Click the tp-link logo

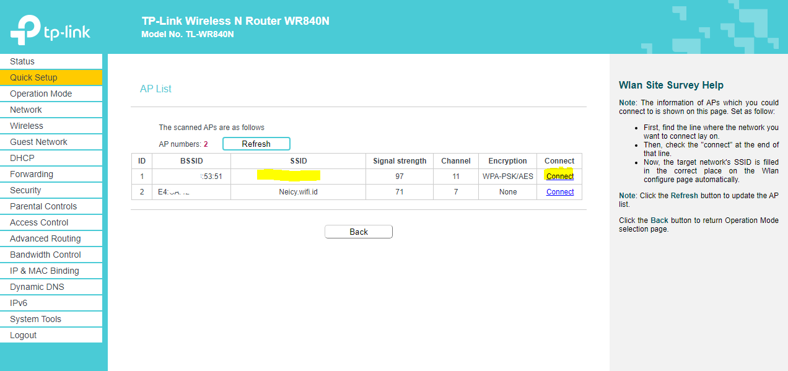(50, 30)
